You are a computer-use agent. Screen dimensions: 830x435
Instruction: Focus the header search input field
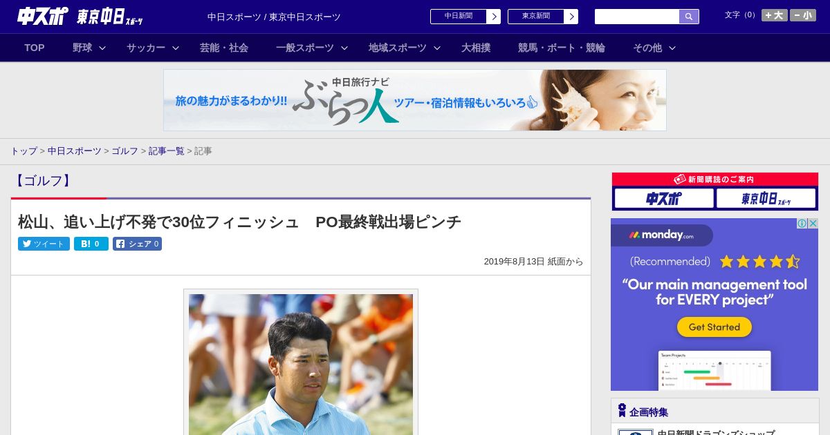click(637, 17)
